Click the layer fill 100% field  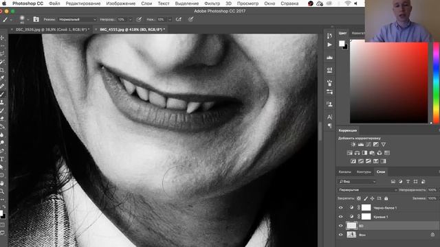point(432,198)
